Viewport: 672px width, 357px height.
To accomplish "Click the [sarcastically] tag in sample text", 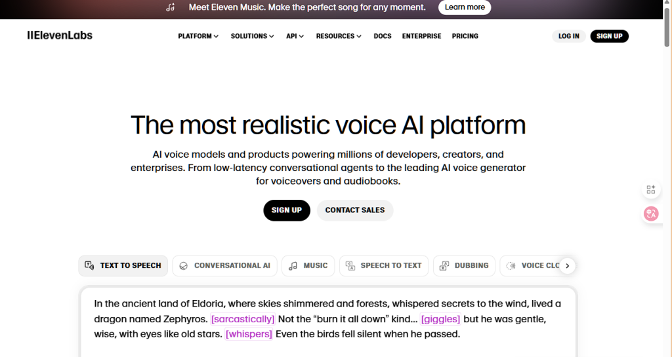I will click(243, 319).
